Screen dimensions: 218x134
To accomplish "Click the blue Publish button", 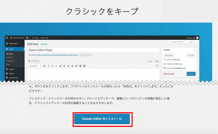I will (191, 74).
